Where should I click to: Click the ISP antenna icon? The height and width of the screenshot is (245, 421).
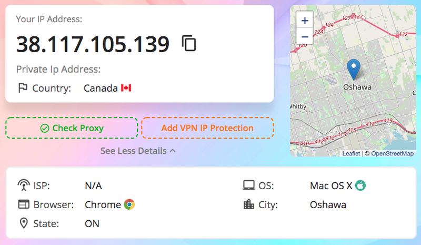pyautogui.click(x=24, y=185)
